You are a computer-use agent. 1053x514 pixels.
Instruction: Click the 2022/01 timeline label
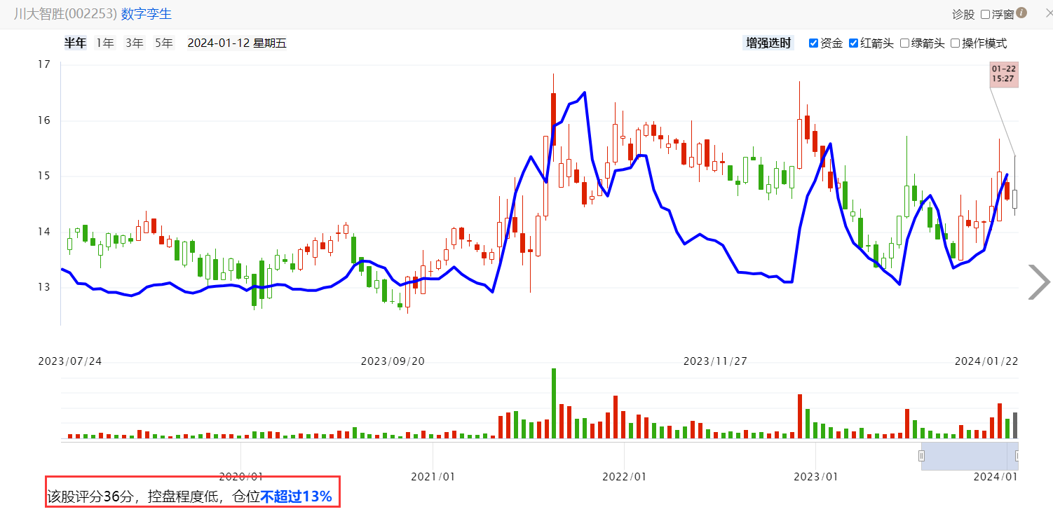tap(624, 476)
